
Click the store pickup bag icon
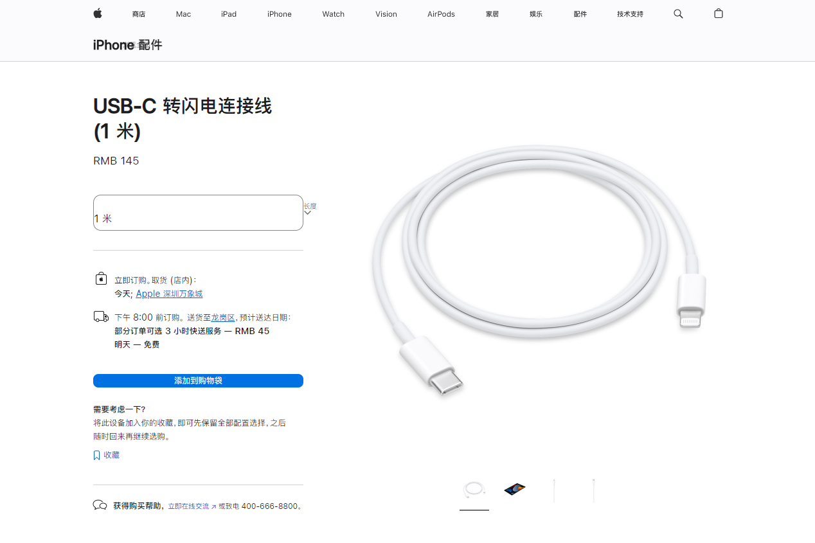point(101,278)
